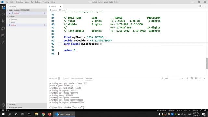Open the View menu
The height and width of the screenshot is (117, 208).
[x=27, y=2]
